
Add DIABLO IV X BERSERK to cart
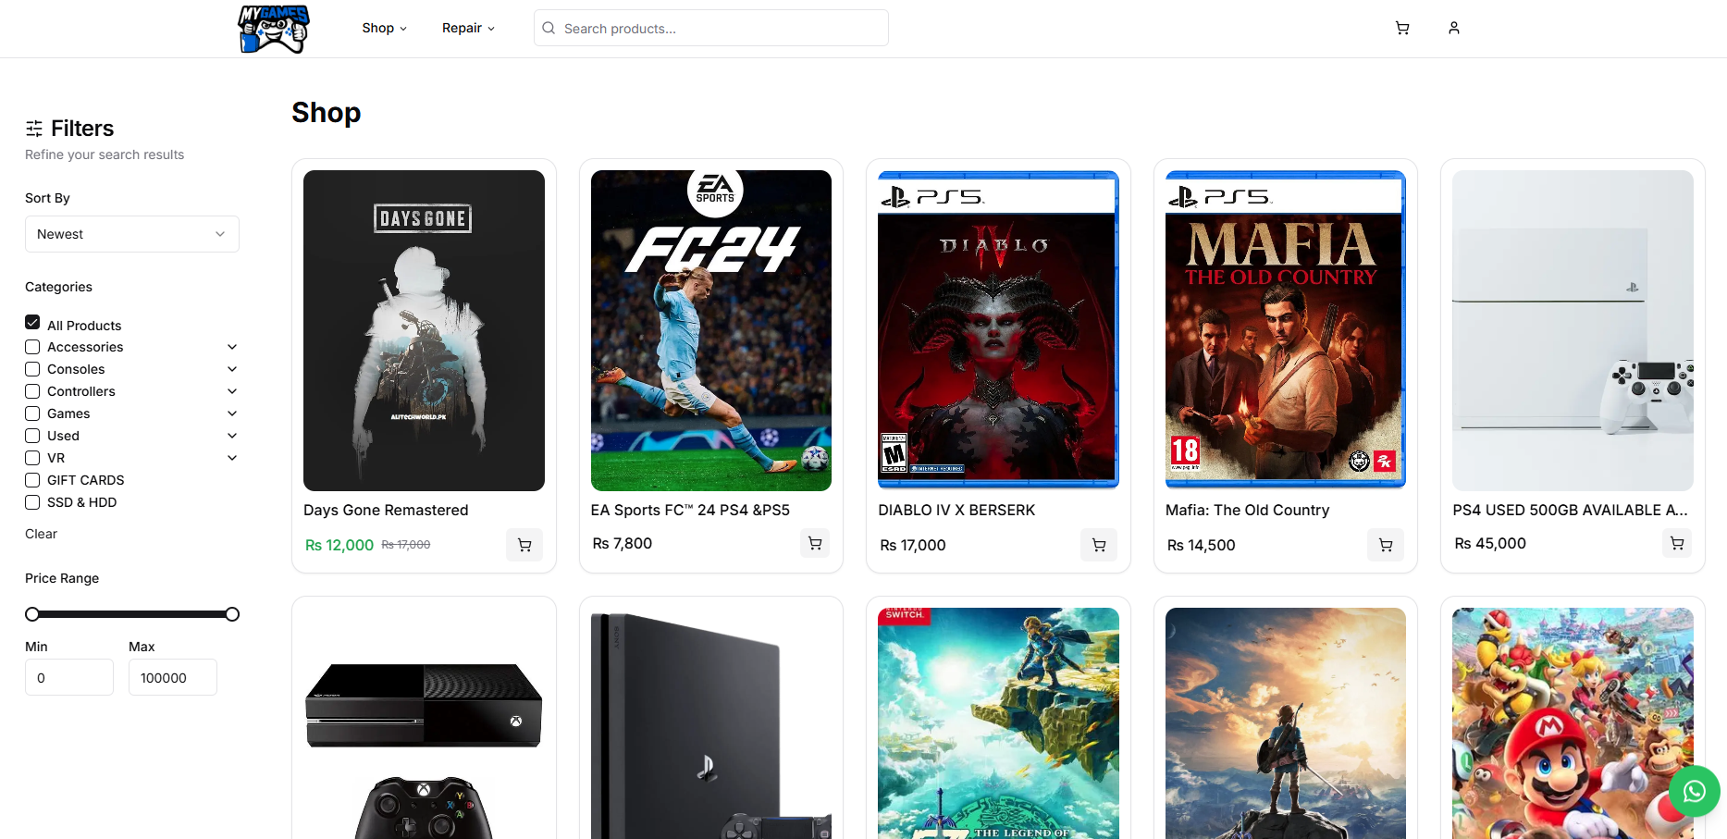coord(1098,545)
